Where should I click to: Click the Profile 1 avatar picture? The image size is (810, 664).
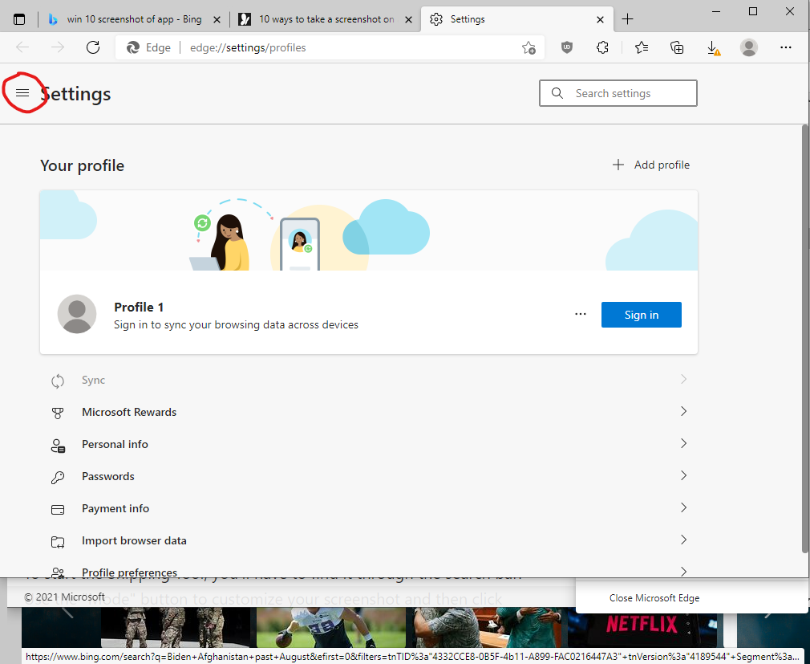point(77,314)
